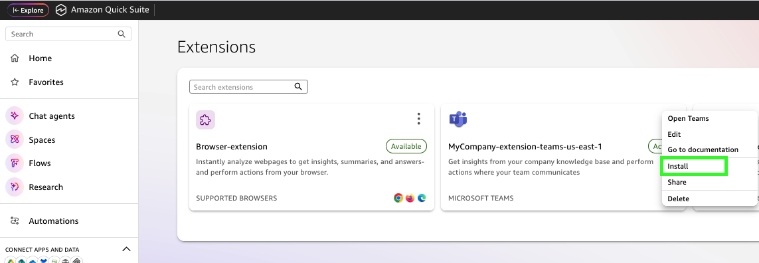
Task: Click the Available status badge
Action: pos(406,146)
